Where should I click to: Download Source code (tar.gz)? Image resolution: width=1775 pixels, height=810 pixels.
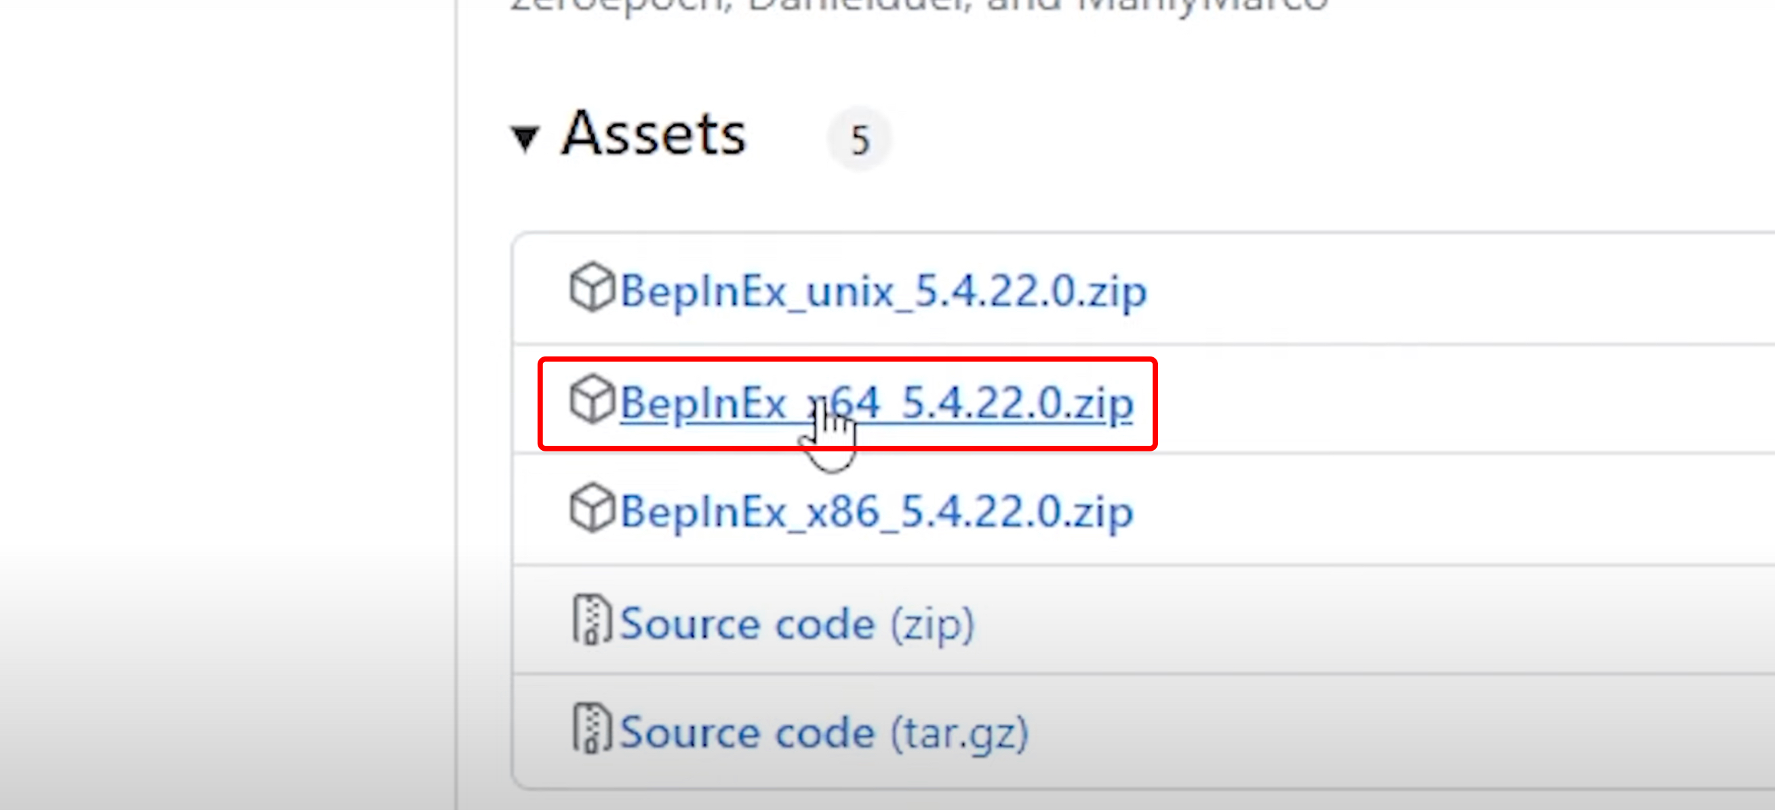pos(824,733)
